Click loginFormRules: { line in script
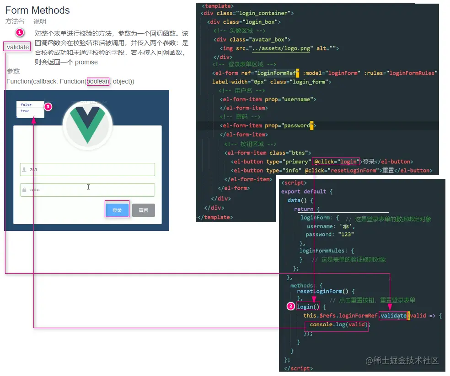 327,251
